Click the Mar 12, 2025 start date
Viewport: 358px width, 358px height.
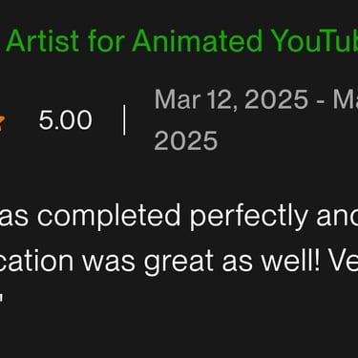(x=231, y=99)
